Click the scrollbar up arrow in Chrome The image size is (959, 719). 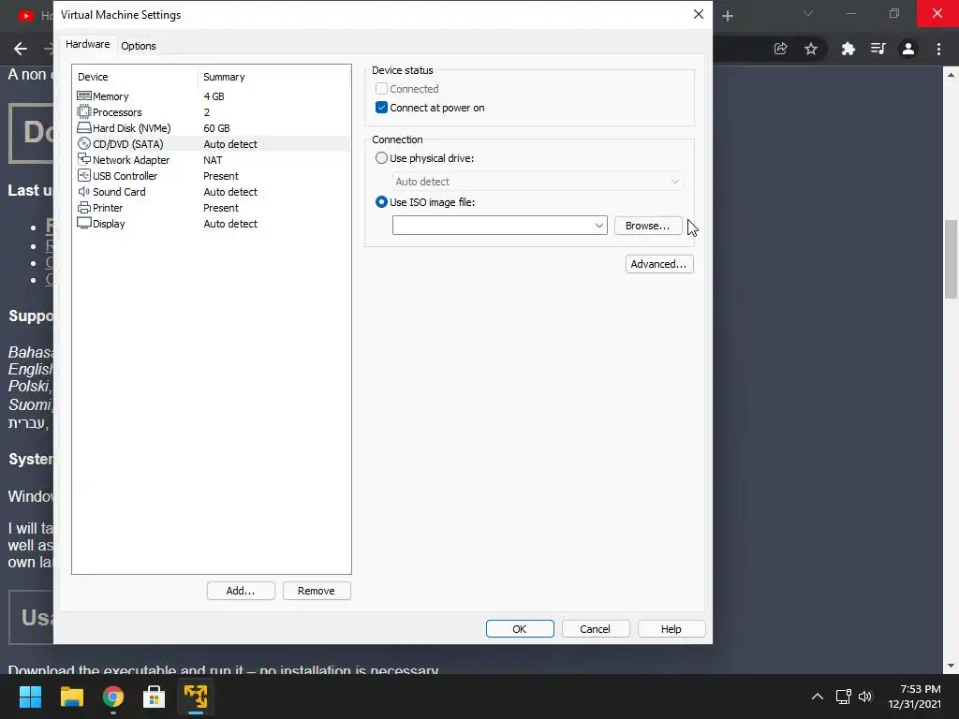[x=951, y=75]
